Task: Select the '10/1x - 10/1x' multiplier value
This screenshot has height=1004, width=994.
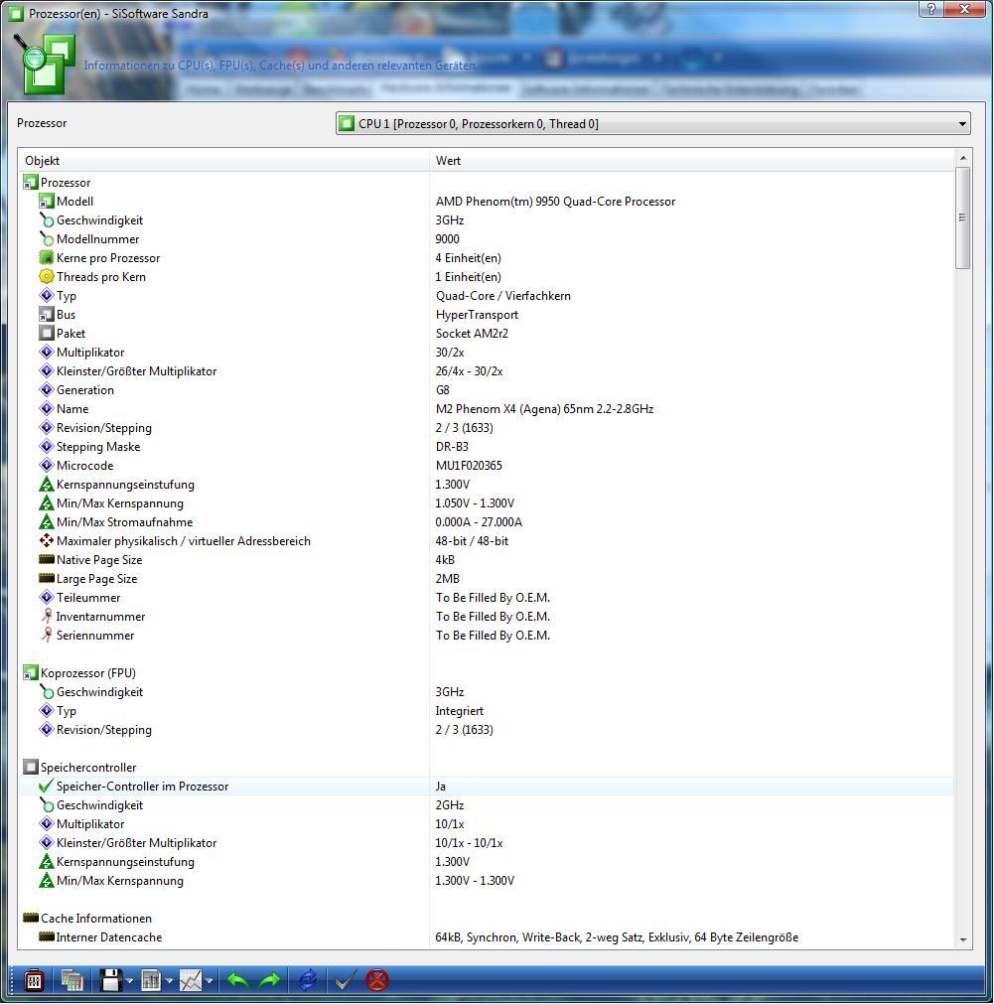Action: click(470, 843)
